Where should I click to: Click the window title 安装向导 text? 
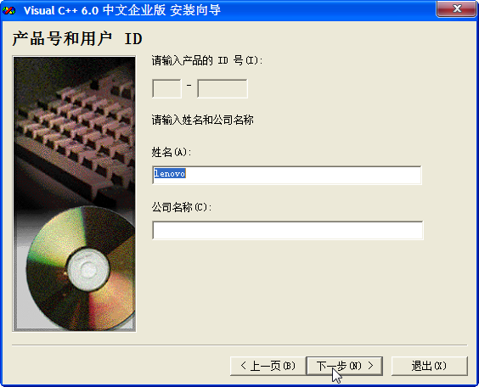195,10
